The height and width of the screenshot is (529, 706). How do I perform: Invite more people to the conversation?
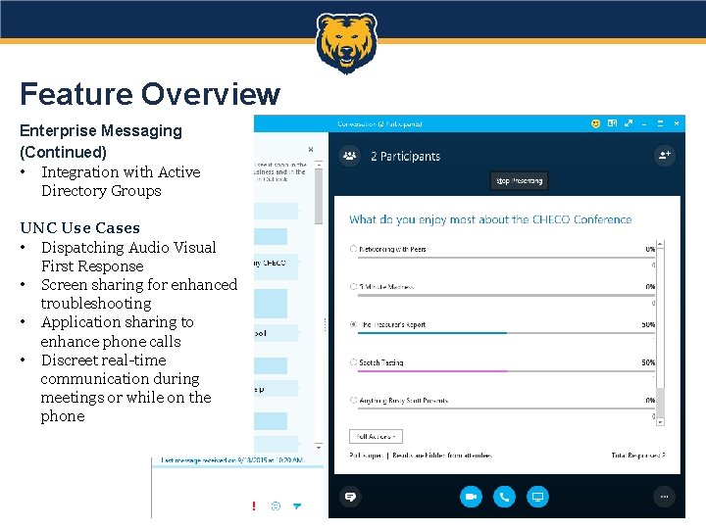click(664, 156)
